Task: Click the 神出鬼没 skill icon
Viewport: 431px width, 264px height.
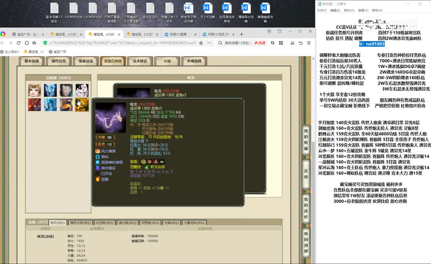Action: click(x=98, y=168)
